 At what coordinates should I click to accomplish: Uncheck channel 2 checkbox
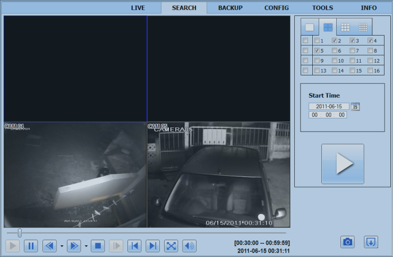[335, 41]
